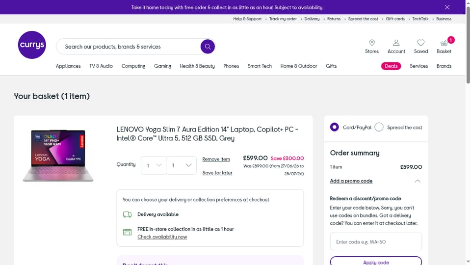This screenshot has width=471, height=265.
Task: Click the Gift cards link
Action: click(395, 19)
